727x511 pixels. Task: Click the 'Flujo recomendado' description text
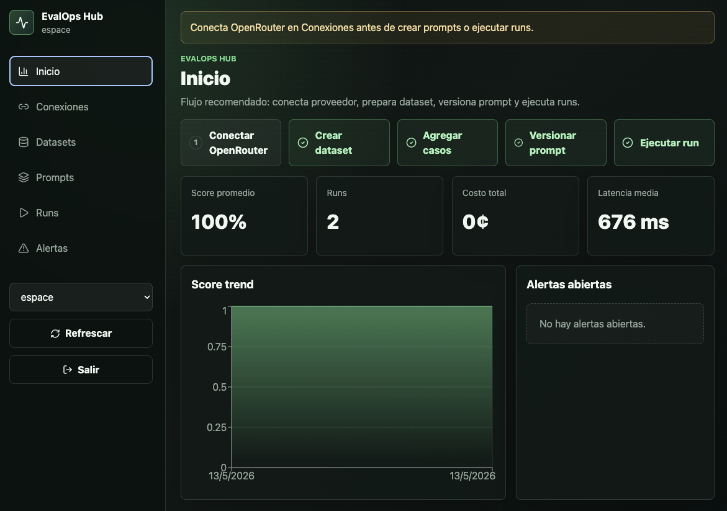(x=380, y=102)
